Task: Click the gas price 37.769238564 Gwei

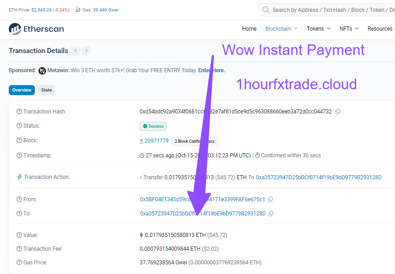Action: coord(163,263)
